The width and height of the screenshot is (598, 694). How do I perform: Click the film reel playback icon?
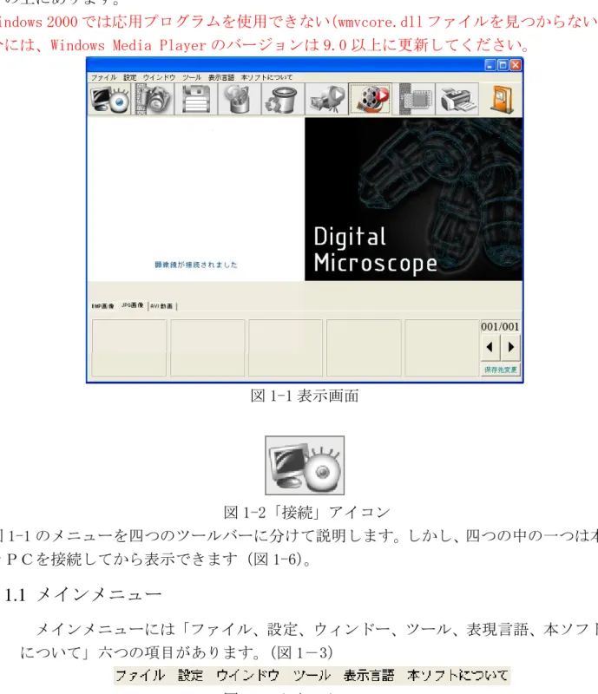[x=370, y=99]
